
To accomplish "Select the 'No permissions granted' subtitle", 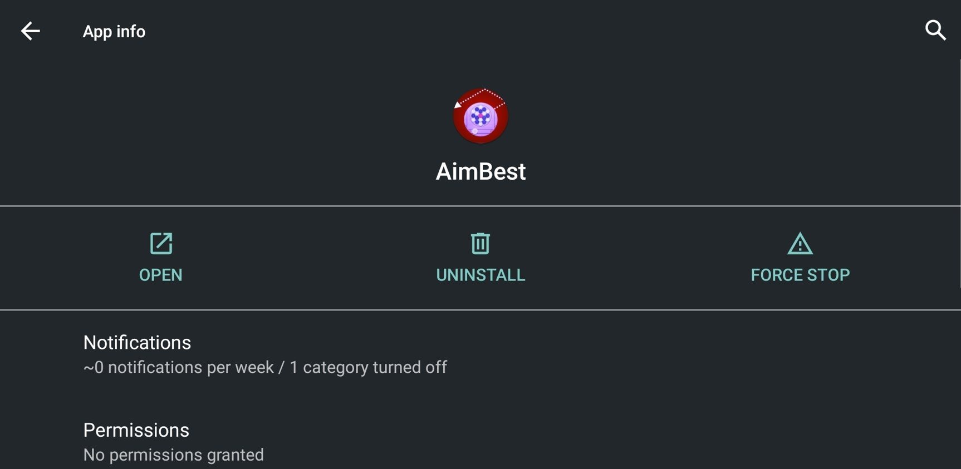I will [x=174, y=455].
